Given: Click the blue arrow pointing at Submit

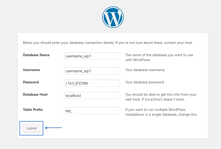Looking at the screenshot, I should pos(54,127).
